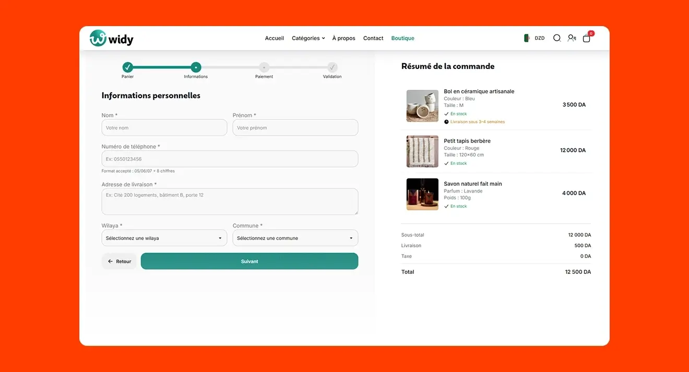The height and width of the screenshot is (372, 689).
Task: Go back to the Panier step circle
Action: coord(128,67)
